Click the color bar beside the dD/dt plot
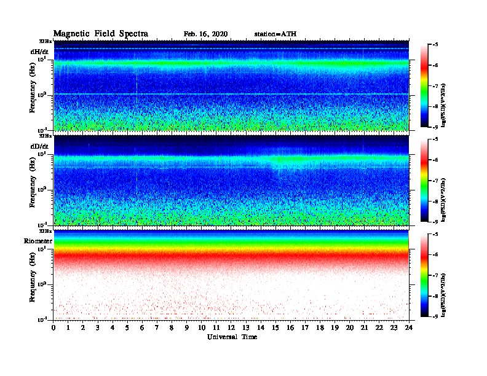The width and height of the screenshot is (487, 376). click(x=424, y=180)
